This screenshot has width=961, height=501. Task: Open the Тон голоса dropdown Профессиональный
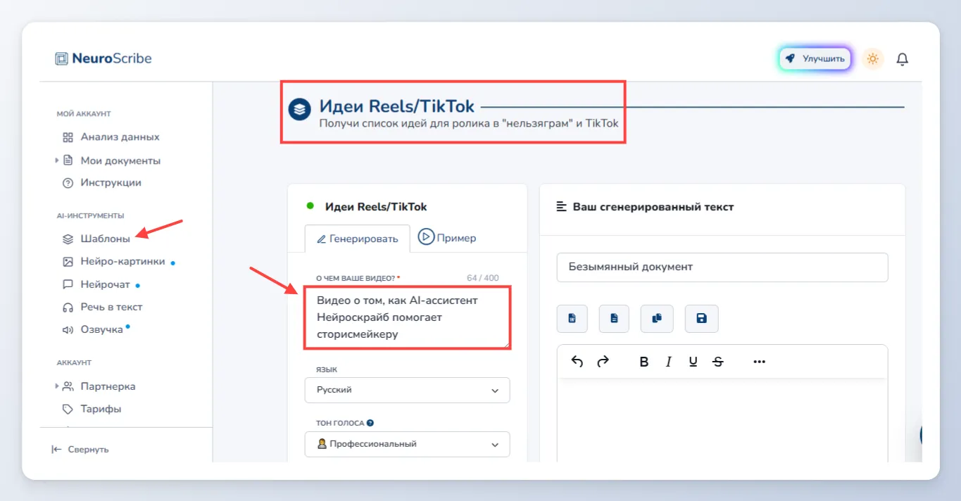(408, 444)
